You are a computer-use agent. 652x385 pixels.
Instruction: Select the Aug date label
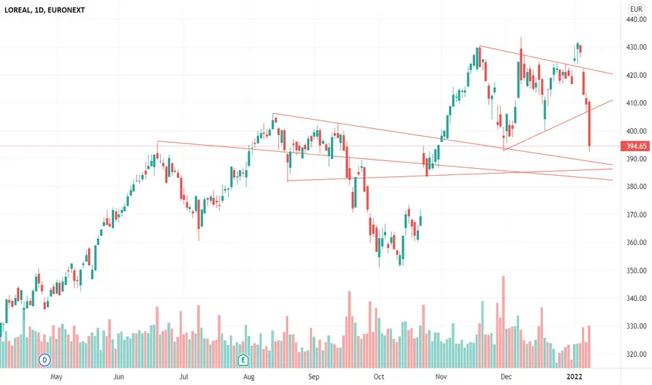tap(248, 377)
